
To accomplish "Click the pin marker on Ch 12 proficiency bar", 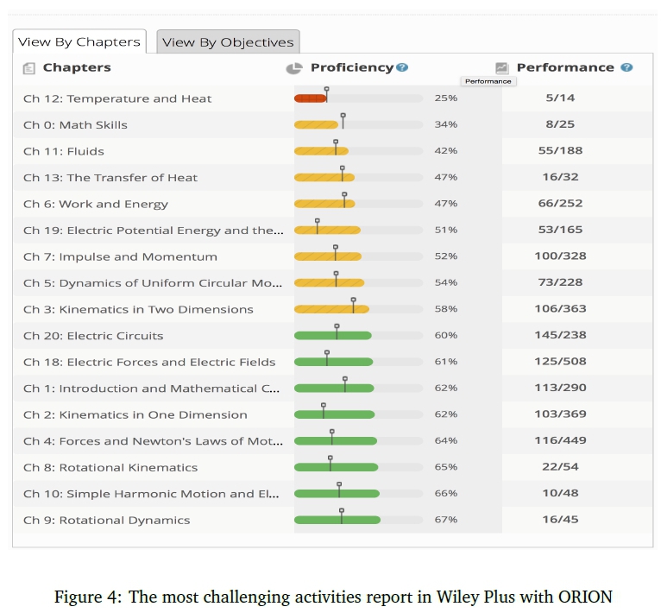I will click(x=326, y=90).
